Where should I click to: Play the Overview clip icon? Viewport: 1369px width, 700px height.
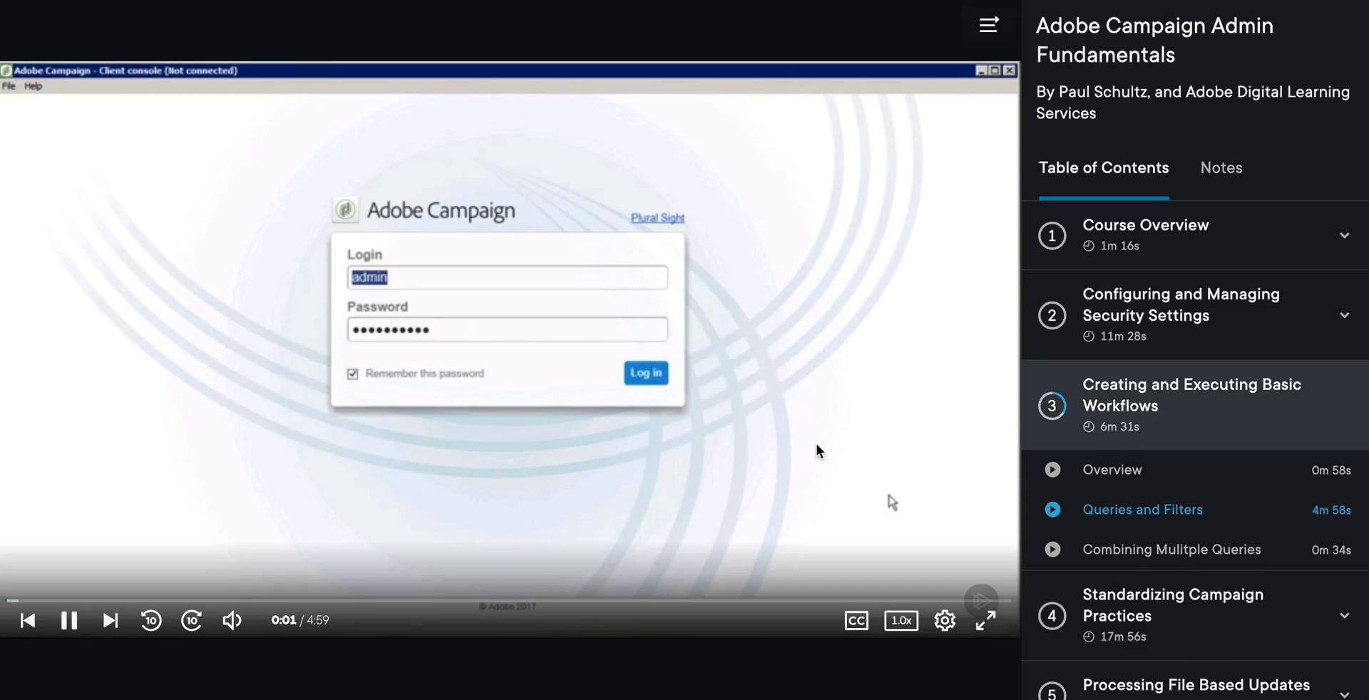(x=1052, y=470)
